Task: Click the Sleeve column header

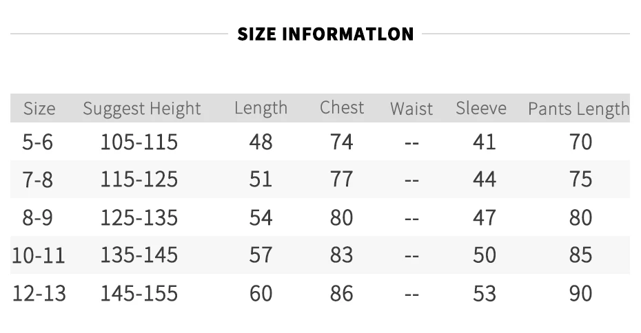Action: (x=481, y=108)
